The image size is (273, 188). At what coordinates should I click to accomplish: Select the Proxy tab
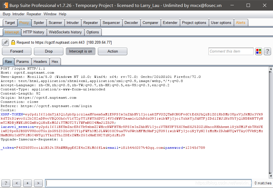click(24, 23)
